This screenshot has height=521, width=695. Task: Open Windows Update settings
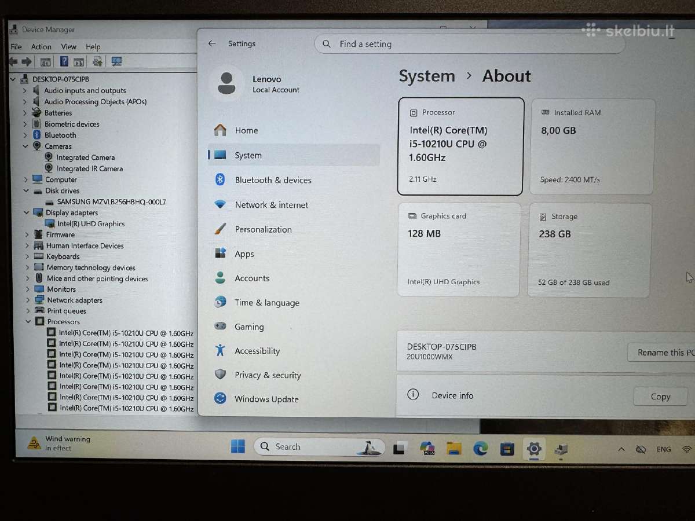click(x=294, y=399)
